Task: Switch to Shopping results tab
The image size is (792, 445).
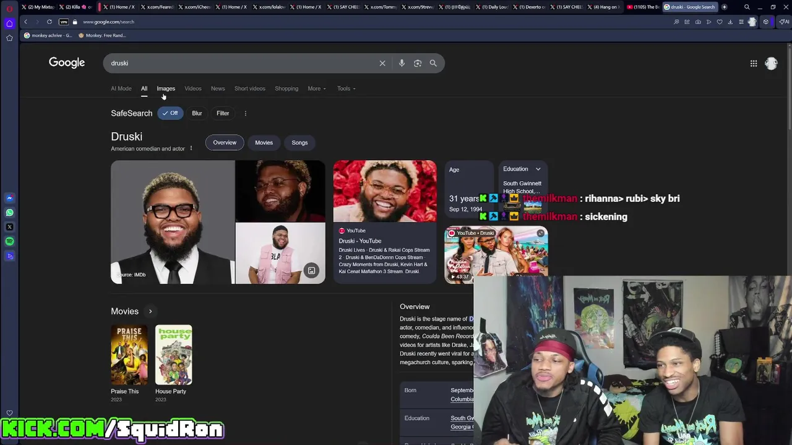Action: (x=286, y=88)
